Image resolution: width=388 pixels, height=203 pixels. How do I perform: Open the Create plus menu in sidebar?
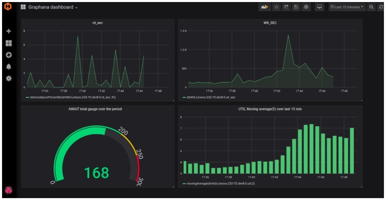click(x=9, y=31)
